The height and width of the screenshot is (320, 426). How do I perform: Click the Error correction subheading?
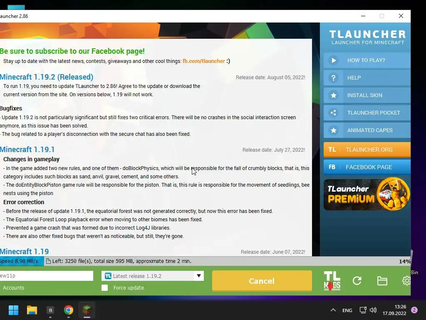(24, 202)
